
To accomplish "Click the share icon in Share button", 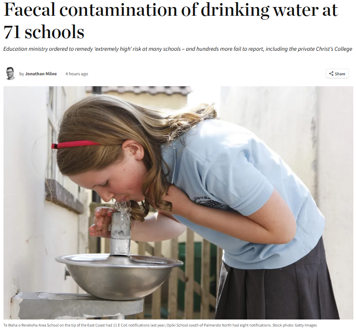I will tap(331, 74).
